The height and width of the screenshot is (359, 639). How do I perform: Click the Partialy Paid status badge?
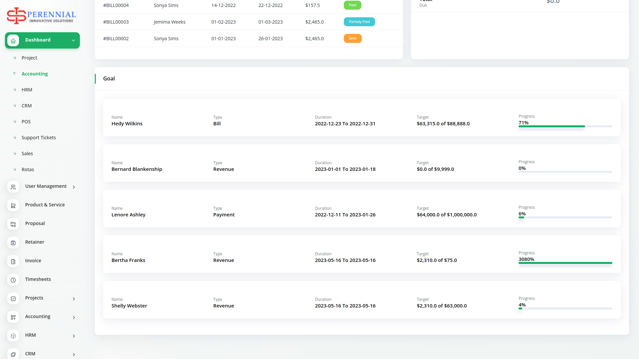coord(359,22)
